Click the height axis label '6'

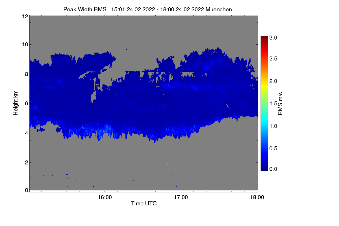[26, 103]
